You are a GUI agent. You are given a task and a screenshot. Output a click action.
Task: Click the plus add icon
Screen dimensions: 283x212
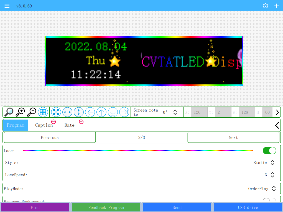tap(277, 6)
